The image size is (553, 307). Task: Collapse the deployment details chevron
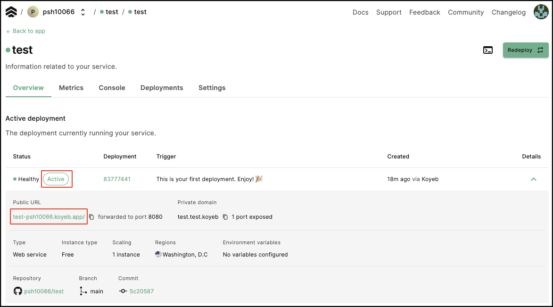(x=533, y=179)
